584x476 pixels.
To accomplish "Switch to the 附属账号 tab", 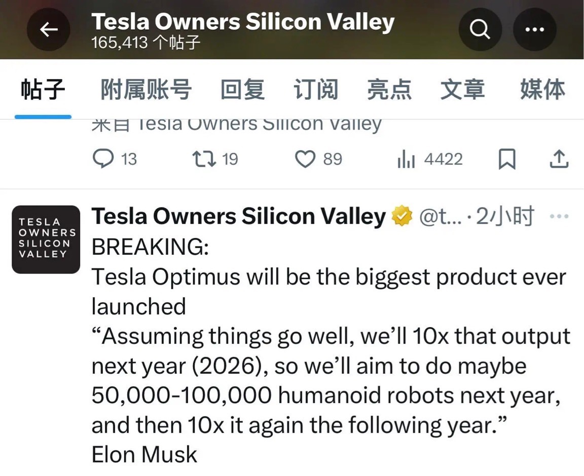I will pos(146,90).
